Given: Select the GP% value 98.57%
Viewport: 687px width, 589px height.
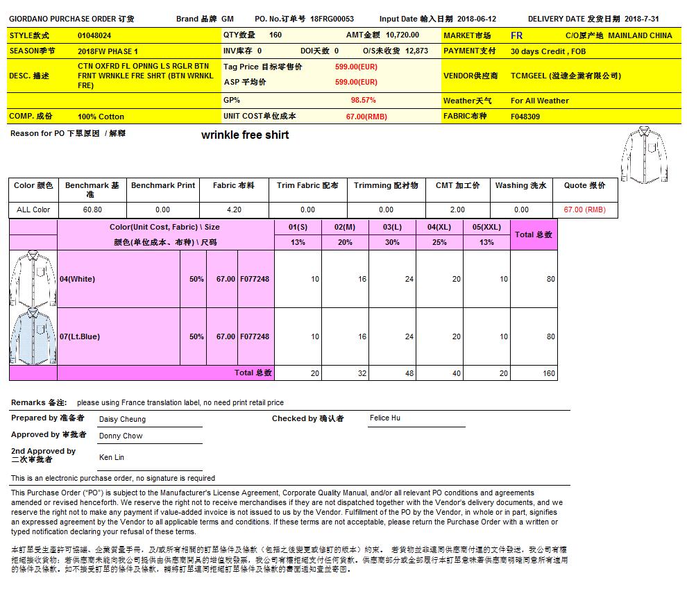Looking at the screenshot, I should pyautogui.click(x=363, y=100).
